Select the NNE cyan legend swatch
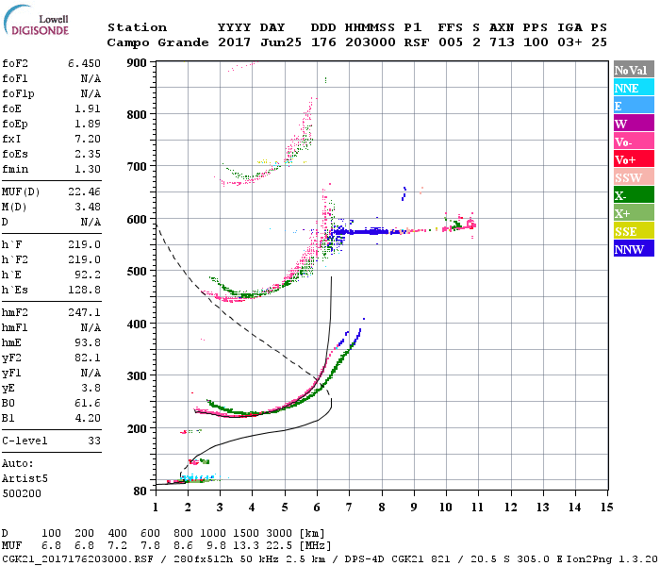The width and height of the screenshot is (660, 566). coord(634,87)
